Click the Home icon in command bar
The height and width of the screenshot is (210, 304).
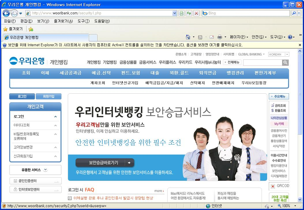[x=188, y=37]
